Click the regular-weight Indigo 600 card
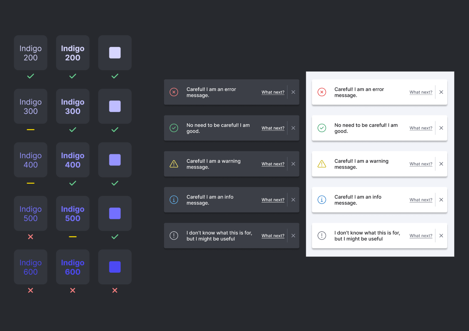The image size is (469, 331). (30, 267)
